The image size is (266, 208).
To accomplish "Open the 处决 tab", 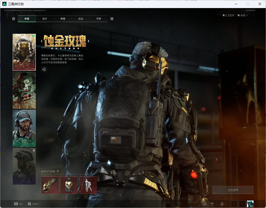I will point(81,19).
